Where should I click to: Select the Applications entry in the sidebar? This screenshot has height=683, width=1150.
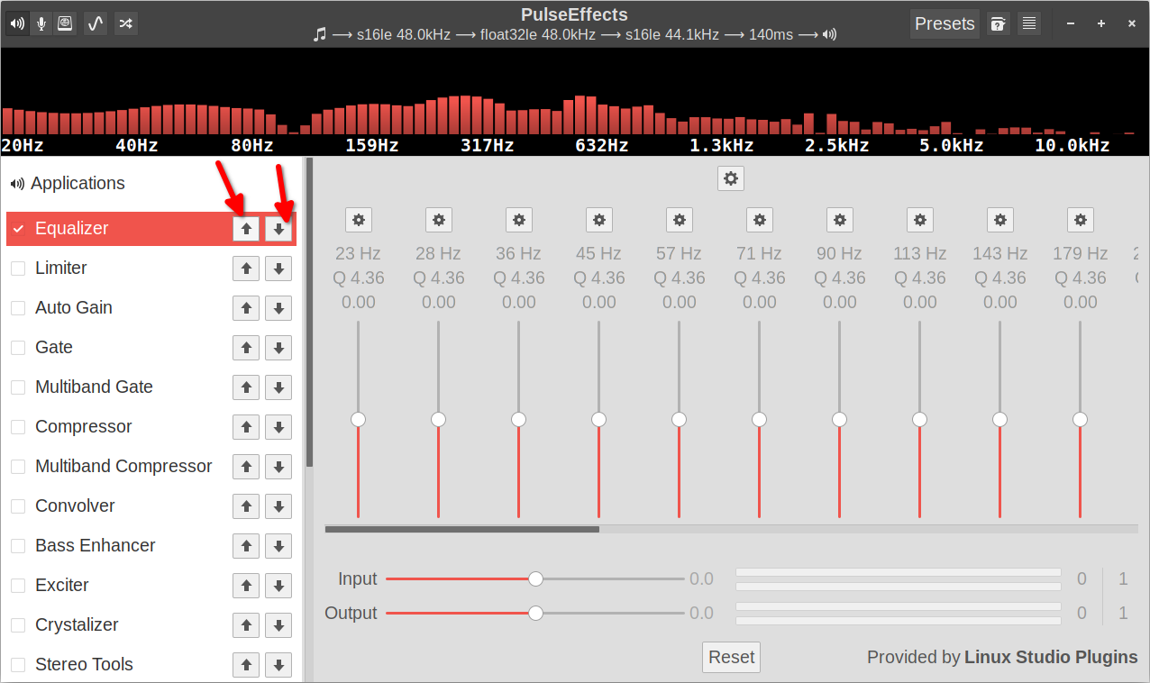click(x=151, y=184)
